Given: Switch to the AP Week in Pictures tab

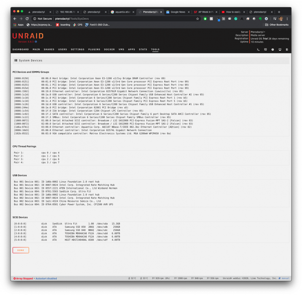Looking at the screenshot, I should click(x=206, y=12).
